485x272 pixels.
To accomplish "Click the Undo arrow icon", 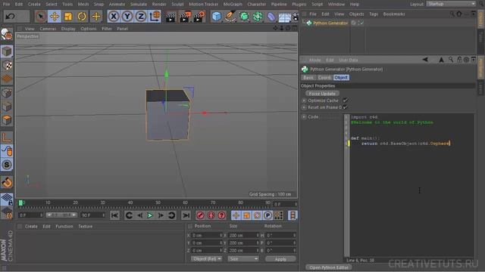I will 10,17.
